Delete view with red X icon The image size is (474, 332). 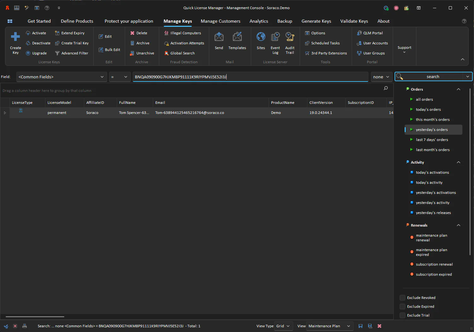379,326
